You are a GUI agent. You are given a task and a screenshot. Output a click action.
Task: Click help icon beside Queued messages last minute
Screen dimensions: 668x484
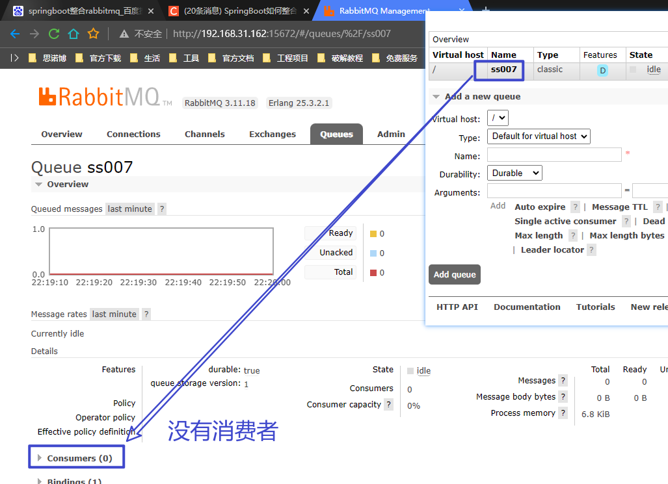[x=162, y=209]
